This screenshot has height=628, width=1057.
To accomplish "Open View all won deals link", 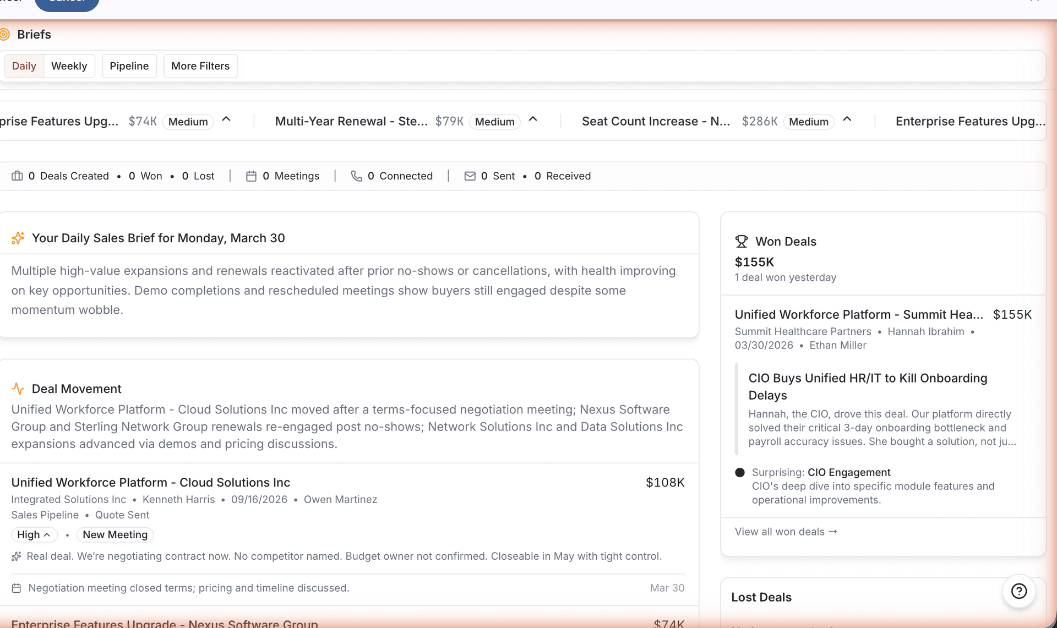I will click(x=786, y=532).
